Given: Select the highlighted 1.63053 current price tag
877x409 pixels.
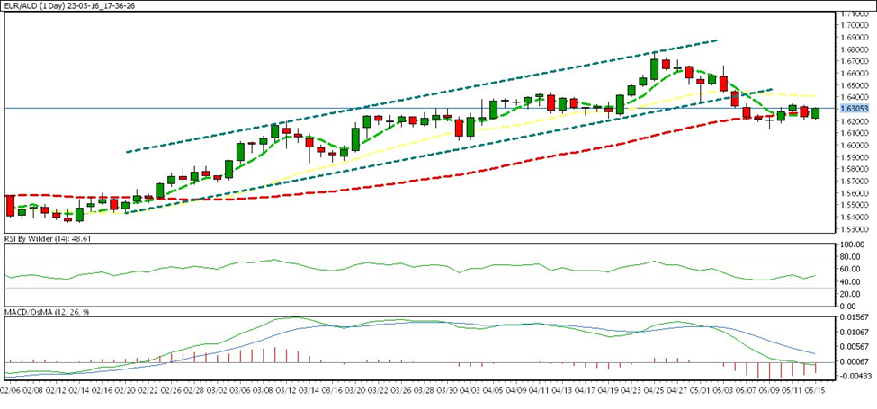Looking at the screenshot, I should 854,109.
